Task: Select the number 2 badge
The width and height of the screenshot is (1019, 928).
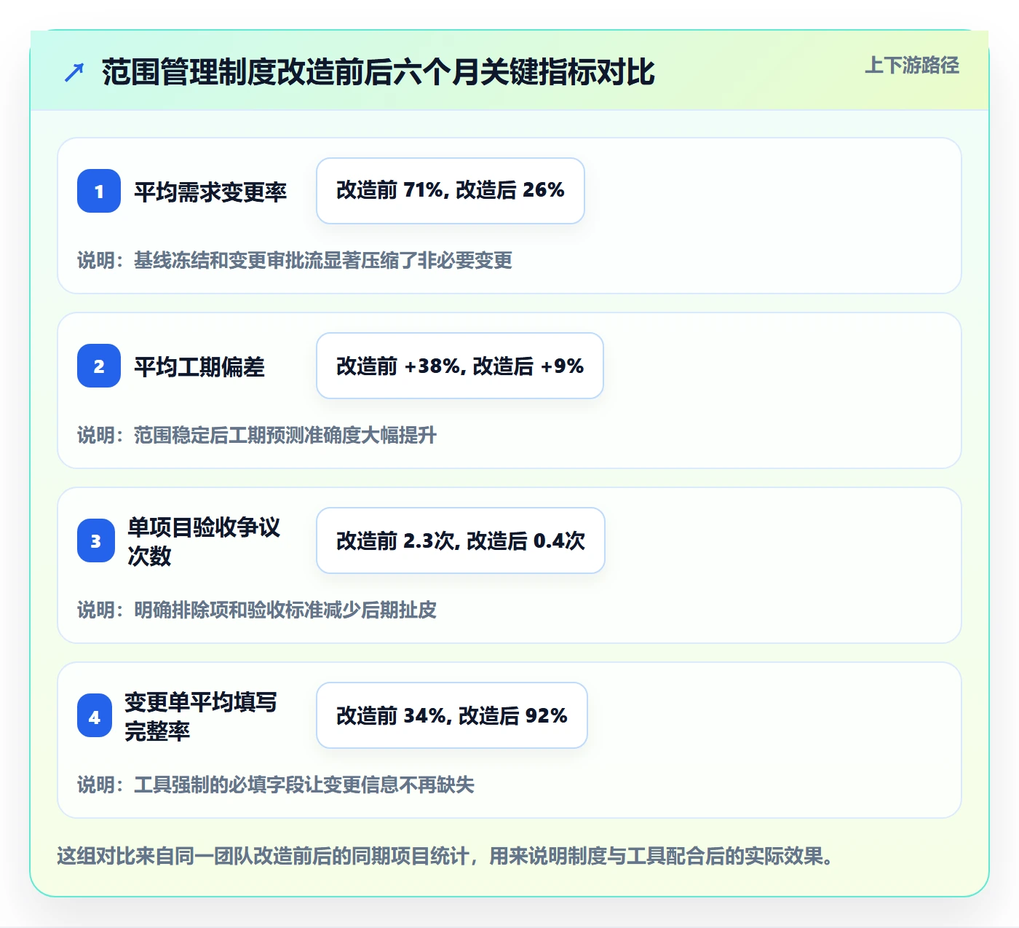Action: pyautogui.click(x=99, y=366)
